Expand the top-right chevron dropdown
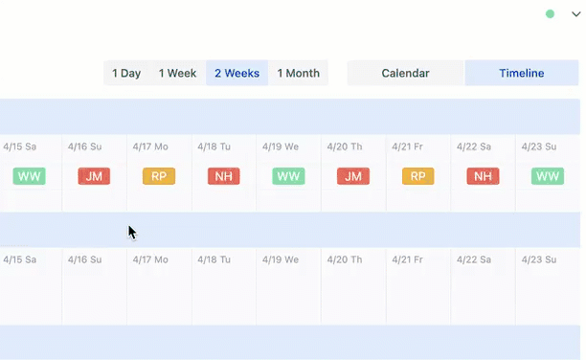586x360 pixels. (x=575, y=14)
